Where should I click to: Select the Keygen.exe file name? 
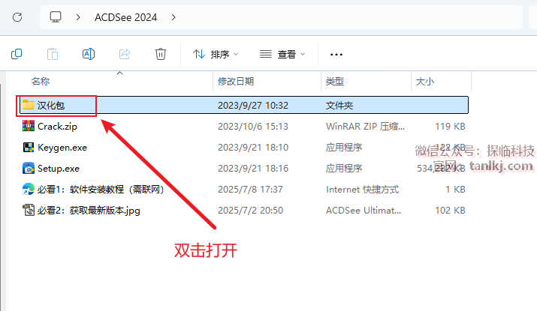pos(62,148)
